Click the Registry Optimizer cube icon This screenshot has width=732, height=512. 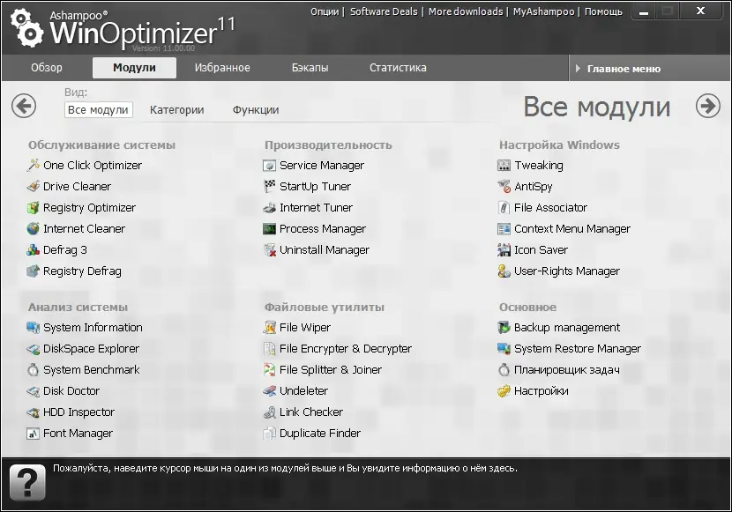click(x=34, y=207)
